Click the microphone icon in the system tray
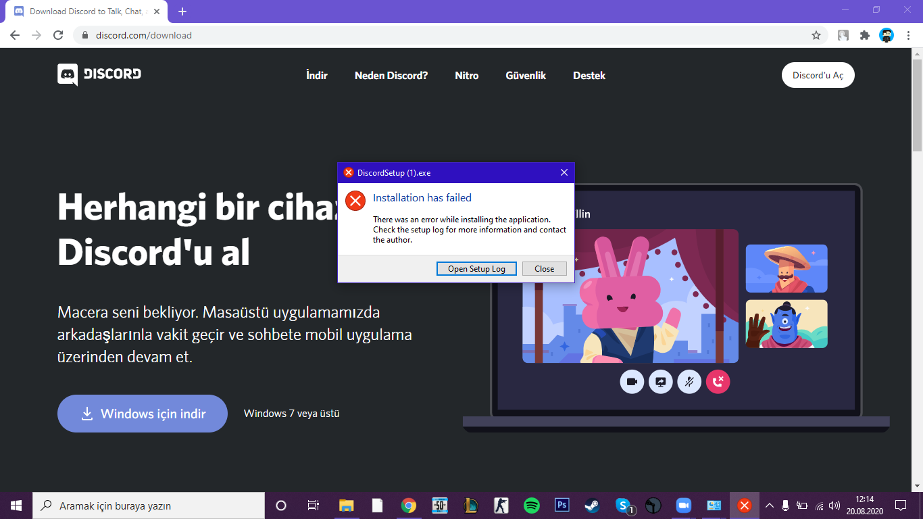The image size is (923, 519). (785, 505)
